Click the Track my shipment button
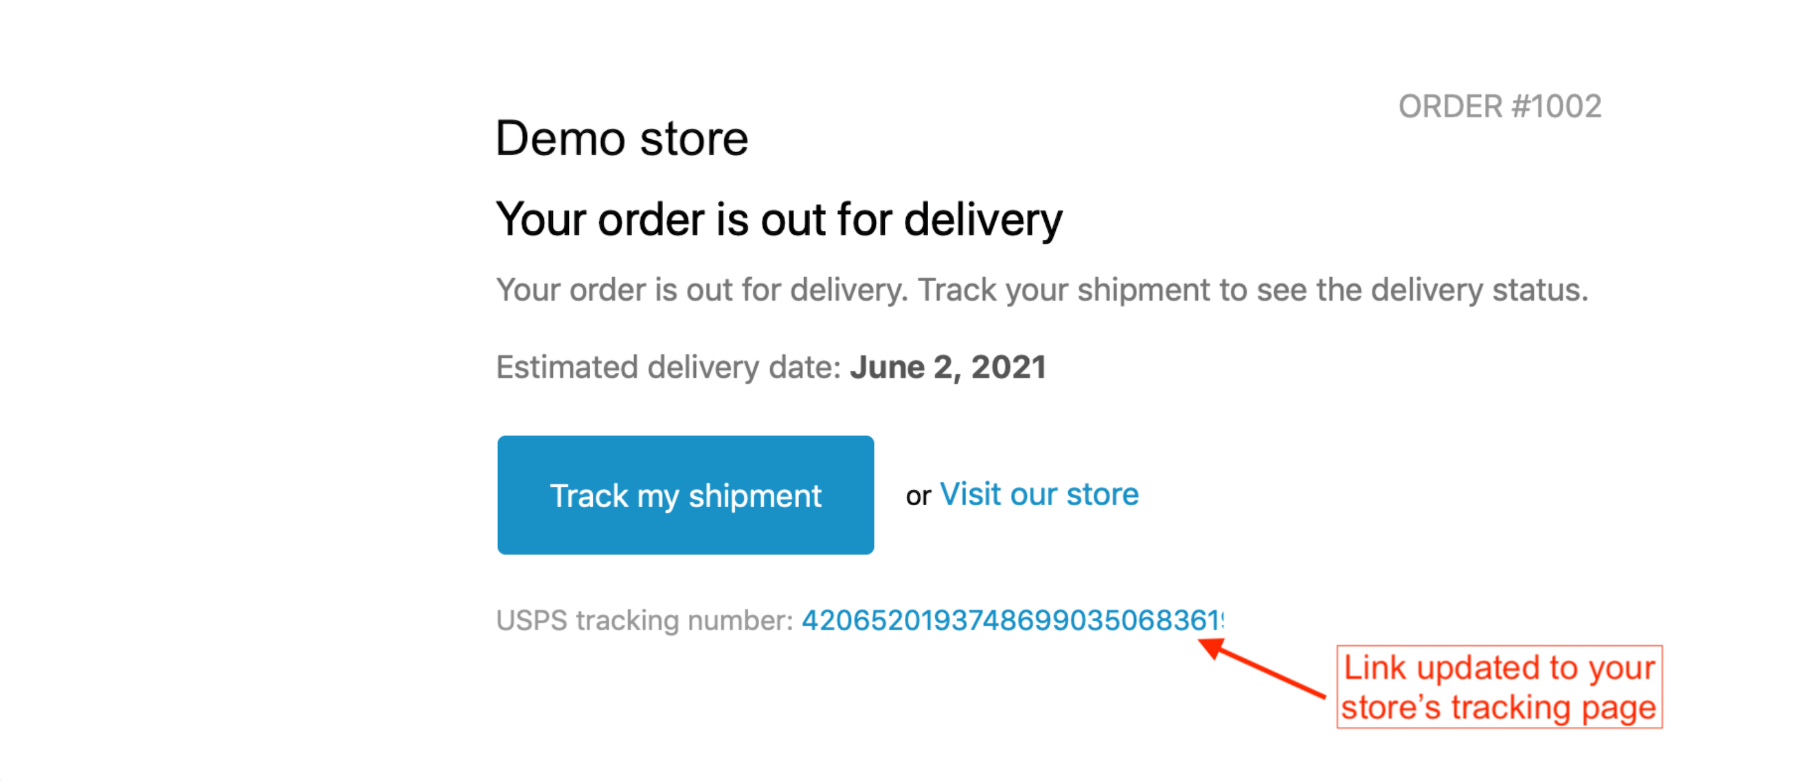The height and width of the screenshot is (781, 1797). pos(685,496)
